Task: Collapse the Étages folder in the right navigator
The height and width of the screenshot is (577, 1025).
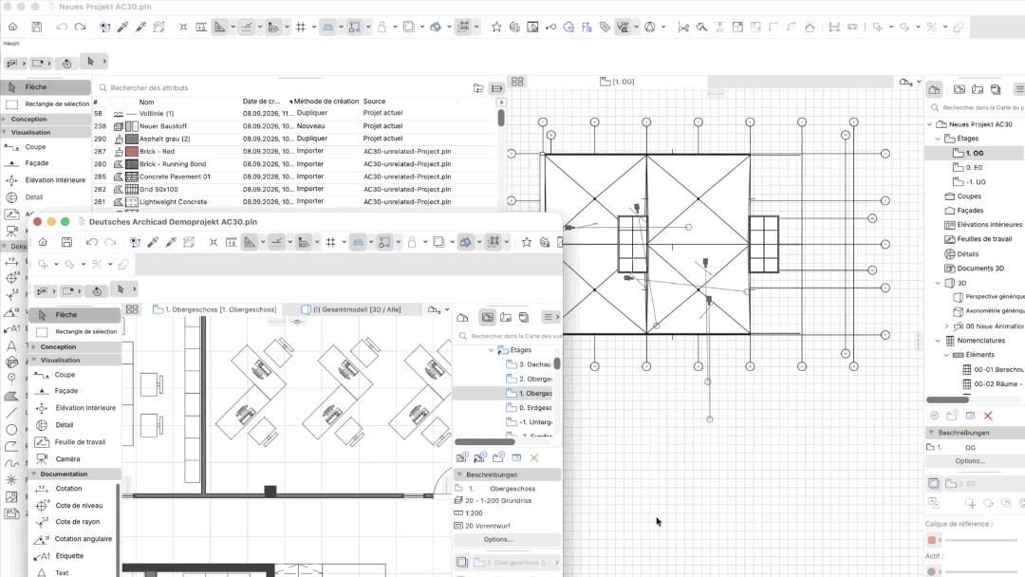Action: [x=938, y=139]
